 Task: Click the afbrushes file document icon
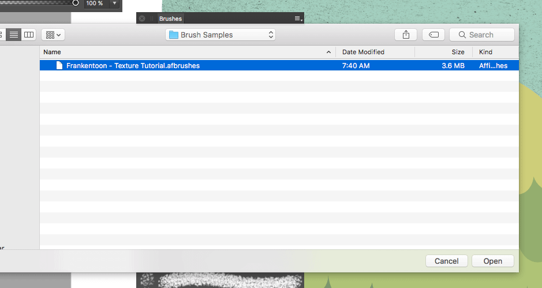[59, 65]
